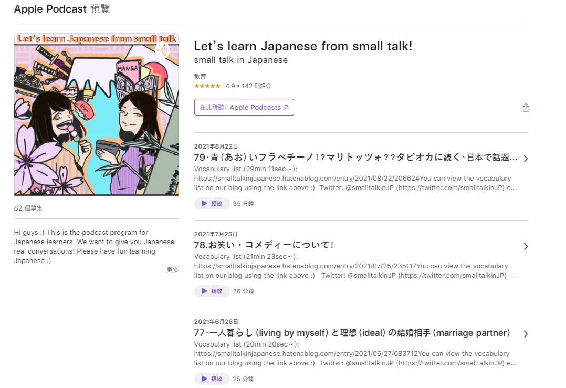This screenshot has height=388, width=566.
Task: Expand episode 77 details chevron
Action: click(x=526, y=334)
